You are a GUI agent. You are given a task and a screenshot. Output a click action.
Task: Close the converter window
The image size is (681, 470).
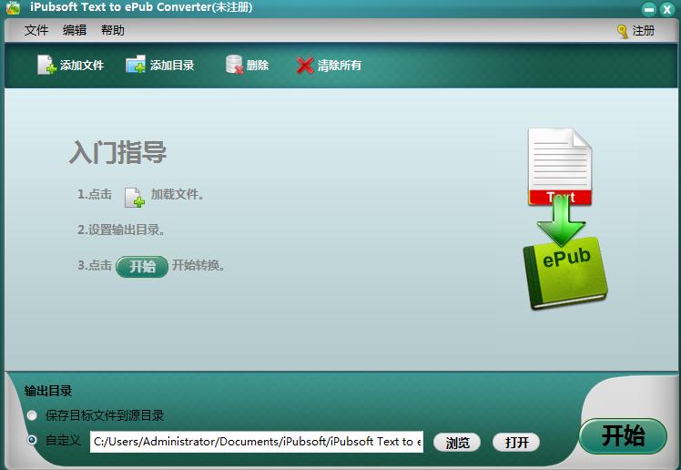coord(667,9)
